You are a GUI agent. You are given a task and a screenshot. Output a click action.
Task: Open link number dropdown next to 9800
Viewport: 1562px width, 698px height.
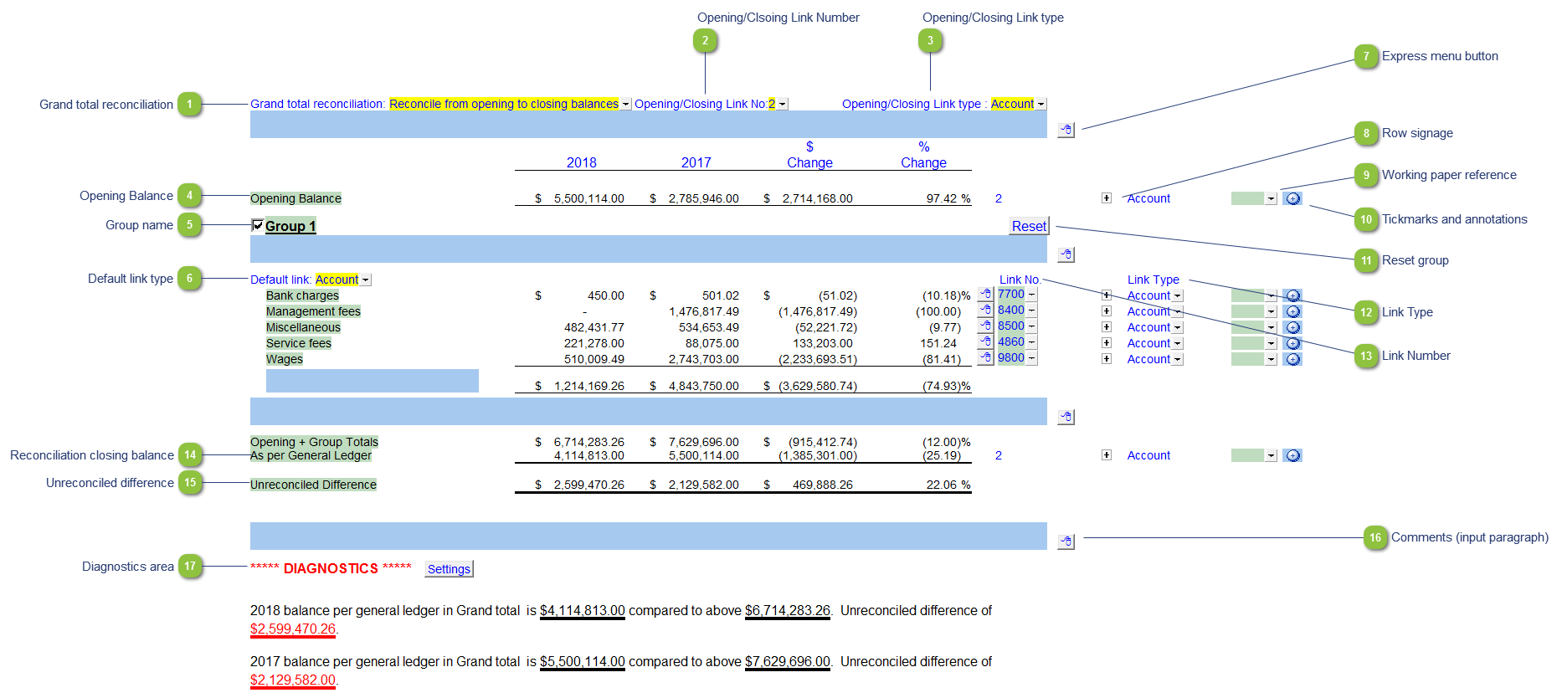pos(1031,358)
